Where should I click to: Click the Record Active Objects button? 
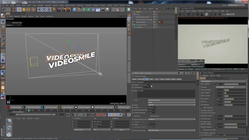click(x=97, y=115)
